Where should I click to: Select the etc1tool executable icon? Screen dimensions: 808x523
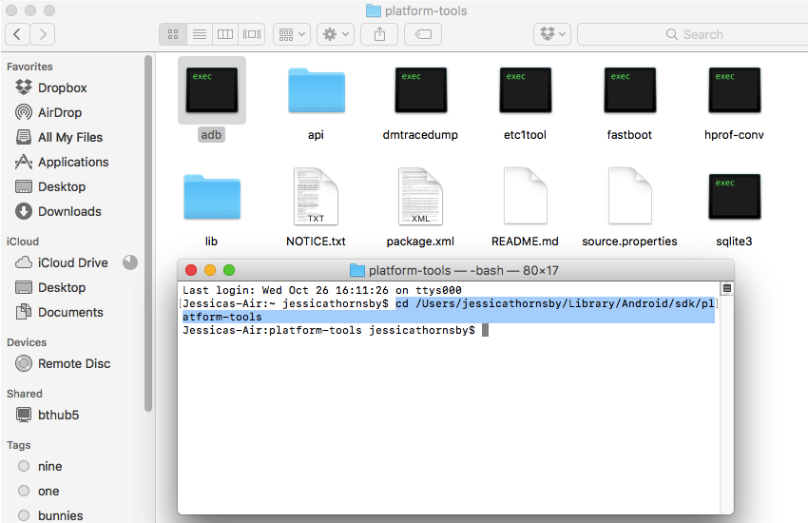click(526, 90)
